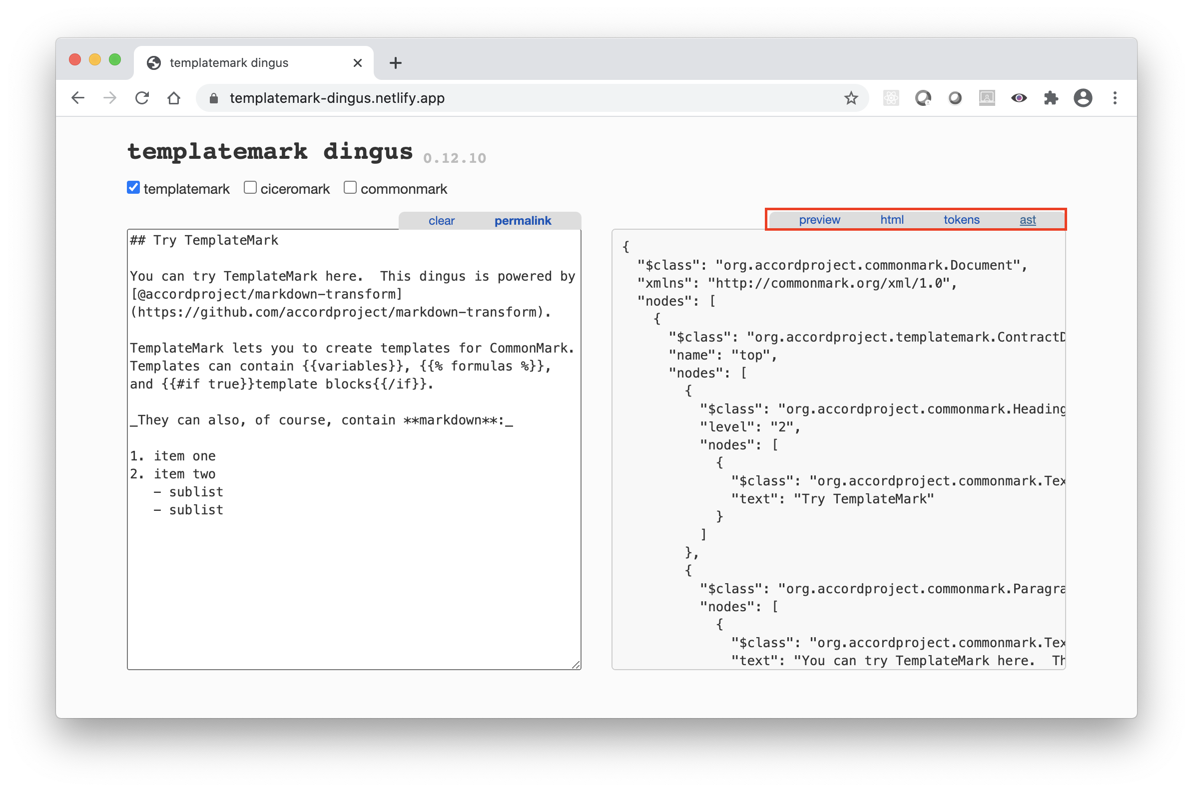Switch to the html output tab
Image resolution: width=1193 pixels, height=792 pixels.
(x=892, y=220)
